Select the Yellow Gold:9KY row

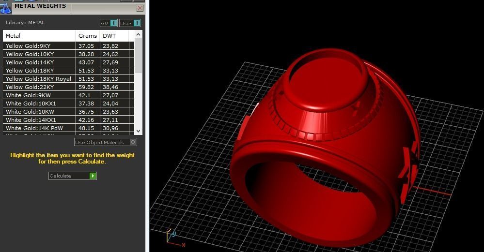point(68,45)
